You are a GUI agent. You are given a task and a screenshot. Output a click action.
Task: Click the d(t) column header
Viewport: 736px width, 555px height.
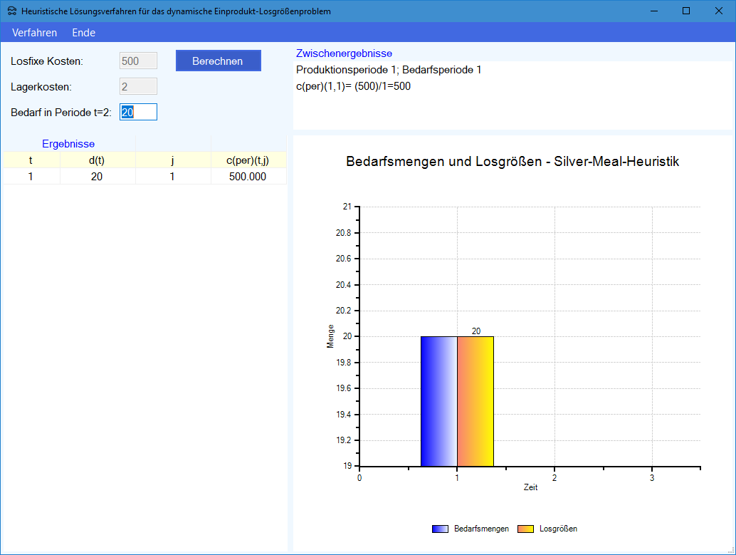tap(97, 160)
